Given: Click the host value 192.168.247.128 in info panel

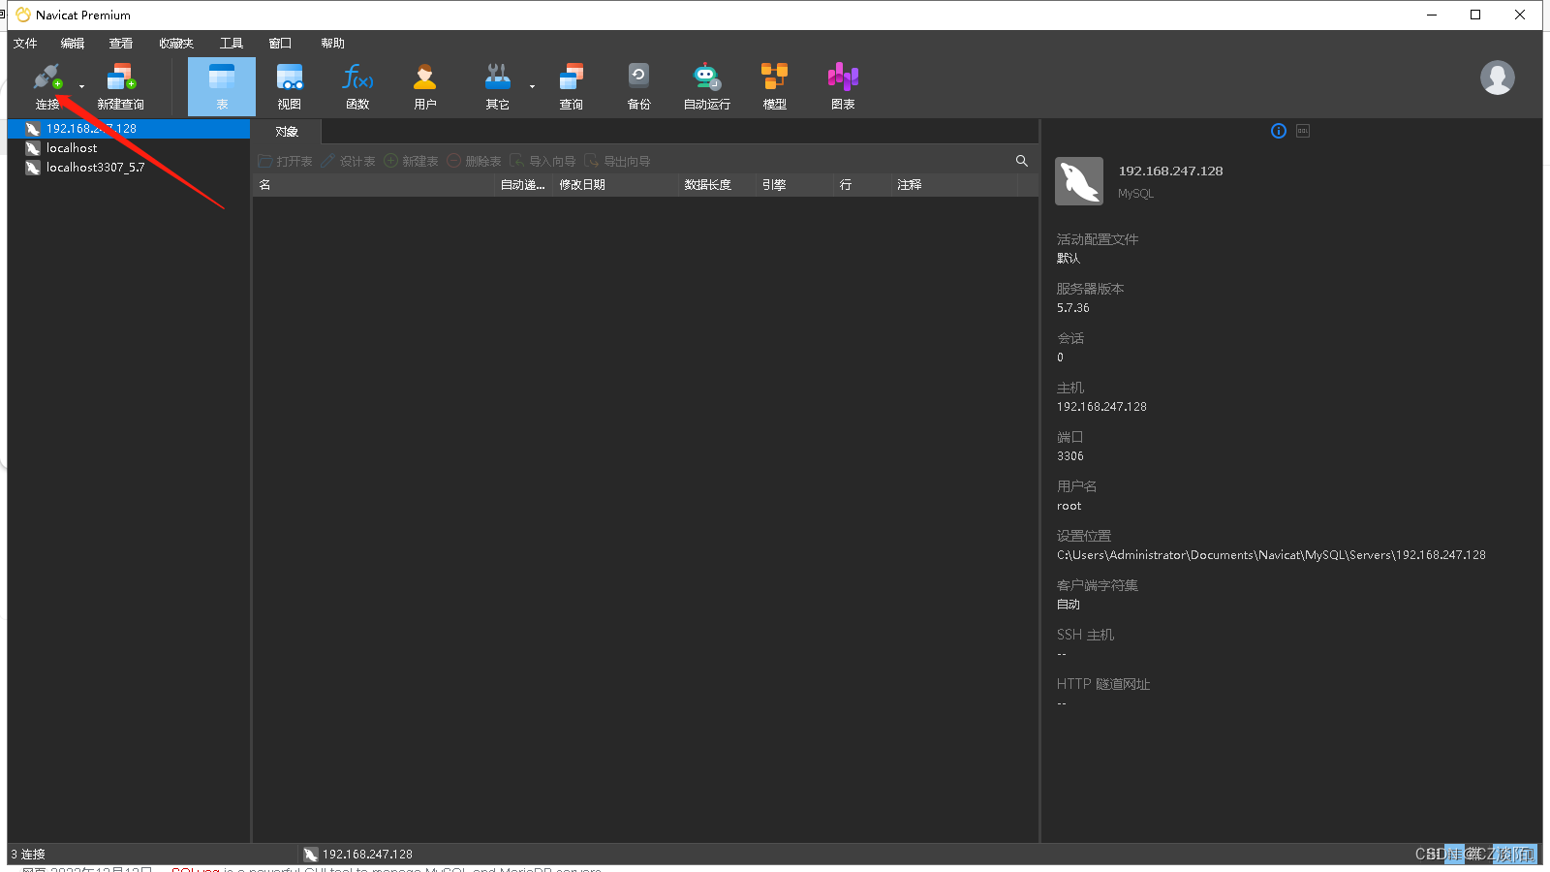Looking at the screenshot, I should (x=1101, y=407).
